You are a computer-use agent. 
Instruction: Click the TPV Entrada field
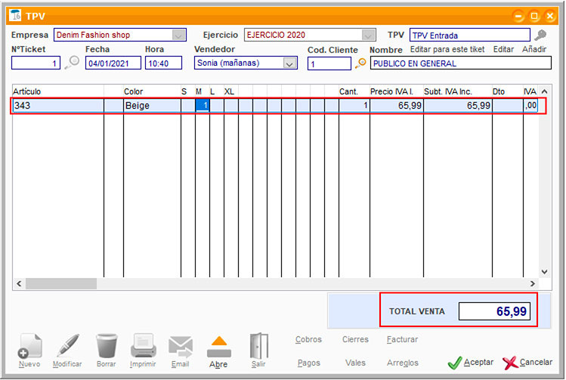click(469, 35)
